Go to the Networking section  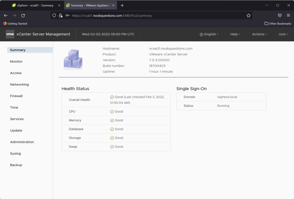[20, 84]
